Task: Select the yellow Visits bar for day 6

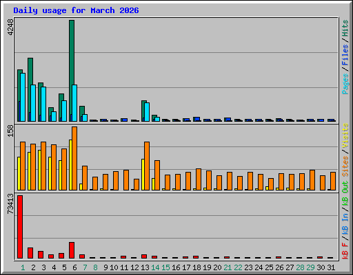Action: pyautogui.click(x=70, y=165)
